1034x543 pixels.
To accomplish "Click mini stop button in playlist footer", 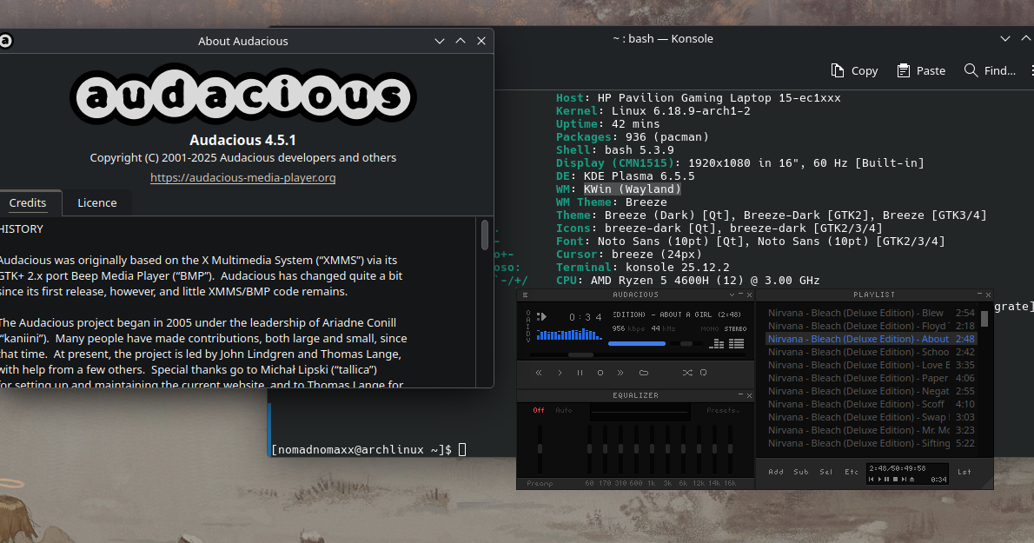I will [896, 479].
